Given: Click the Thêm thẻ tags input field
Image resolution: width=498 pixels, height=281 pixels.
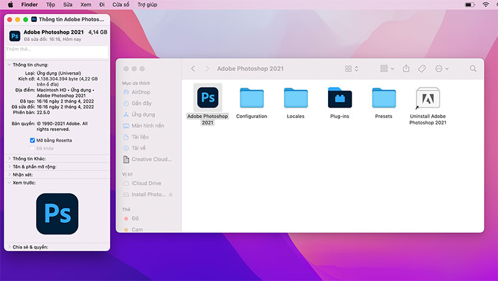Looking at the screenshot, I should (x=56, y=50).
